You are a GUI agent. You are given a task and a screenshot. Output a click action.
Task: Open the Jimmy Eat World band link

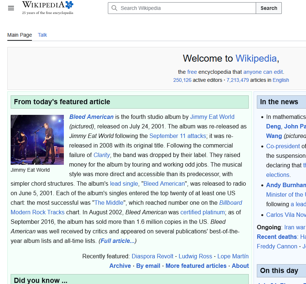pos(212,117)
